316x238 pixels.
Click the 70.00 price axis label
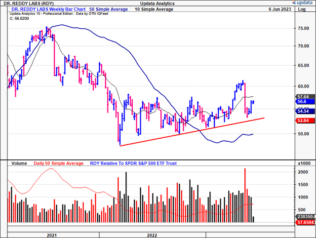pyautogui.click(x=304, y=46)
